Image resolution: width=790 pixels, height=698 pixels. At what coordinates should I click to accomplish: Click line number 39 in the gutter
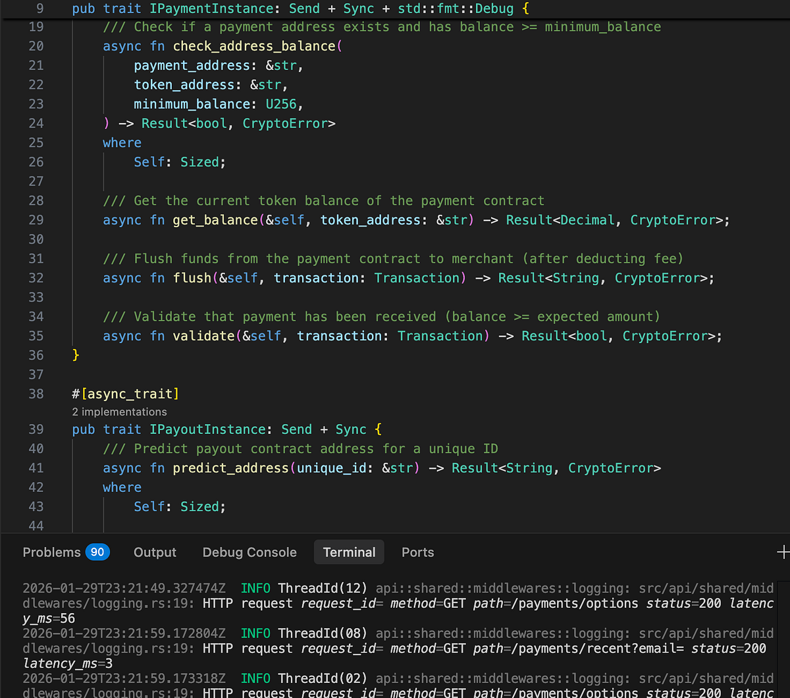[x=36, y=429]
